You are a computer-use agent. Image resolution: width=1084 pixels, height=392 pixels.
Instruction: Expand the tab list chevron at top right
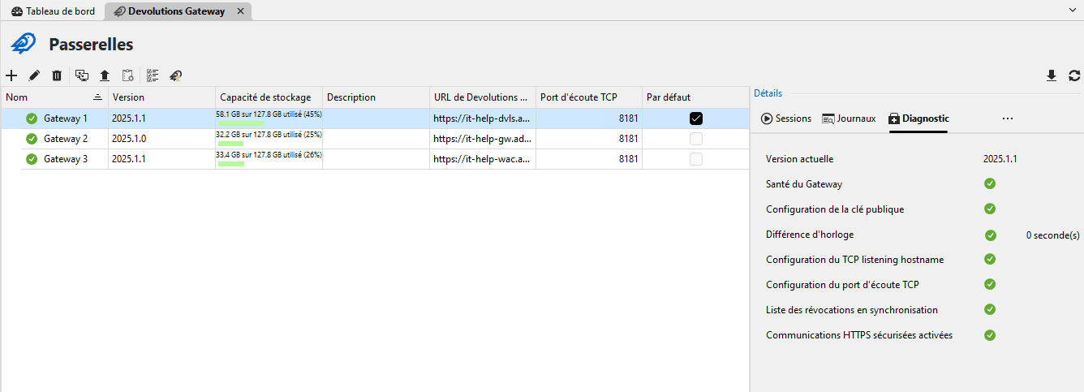pyautogui.click(x=1073, y=9)
